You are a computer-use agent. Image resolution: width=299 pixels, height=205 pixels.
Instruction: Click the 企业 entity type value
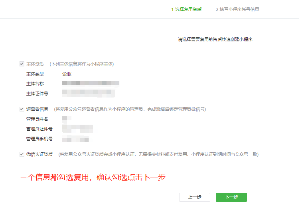coord(67,74)
